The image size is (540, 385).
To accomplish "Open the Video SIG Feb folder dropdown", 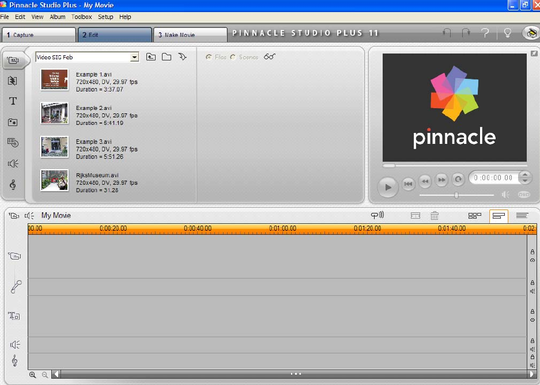I will pos(134,58).
